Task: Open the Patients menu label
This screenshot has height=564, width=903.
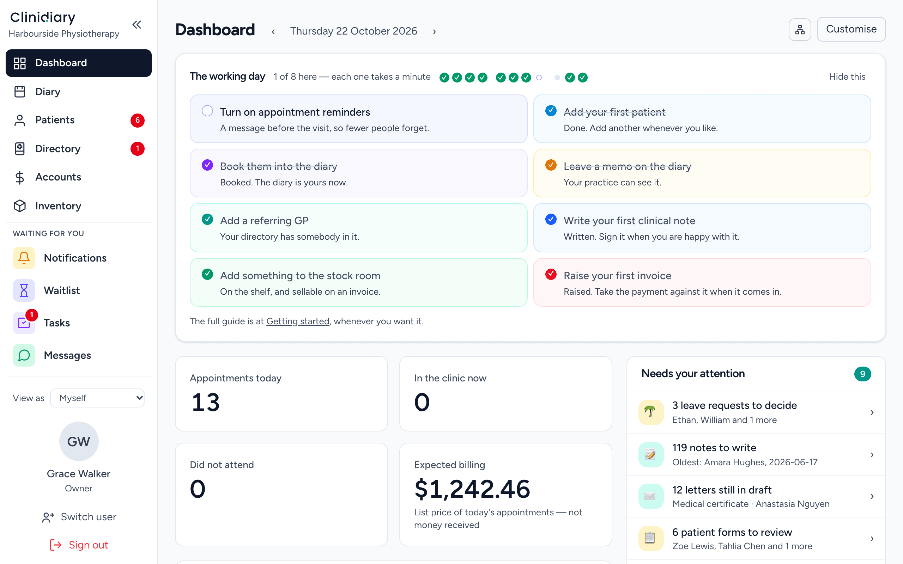Action: click(x=55, y=120)
